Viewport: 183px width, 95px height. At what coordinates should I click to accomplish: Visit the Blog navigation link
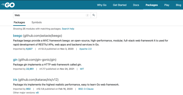[179, 5]
